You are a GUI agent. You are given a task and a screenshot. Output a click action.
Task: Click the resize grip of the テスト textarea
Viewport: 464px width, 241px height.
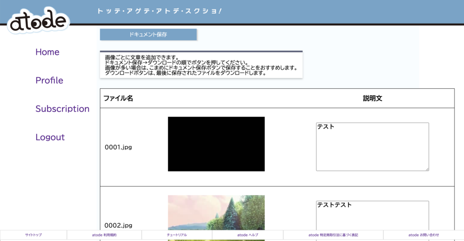pyautogui.click(x=427, y=169)
